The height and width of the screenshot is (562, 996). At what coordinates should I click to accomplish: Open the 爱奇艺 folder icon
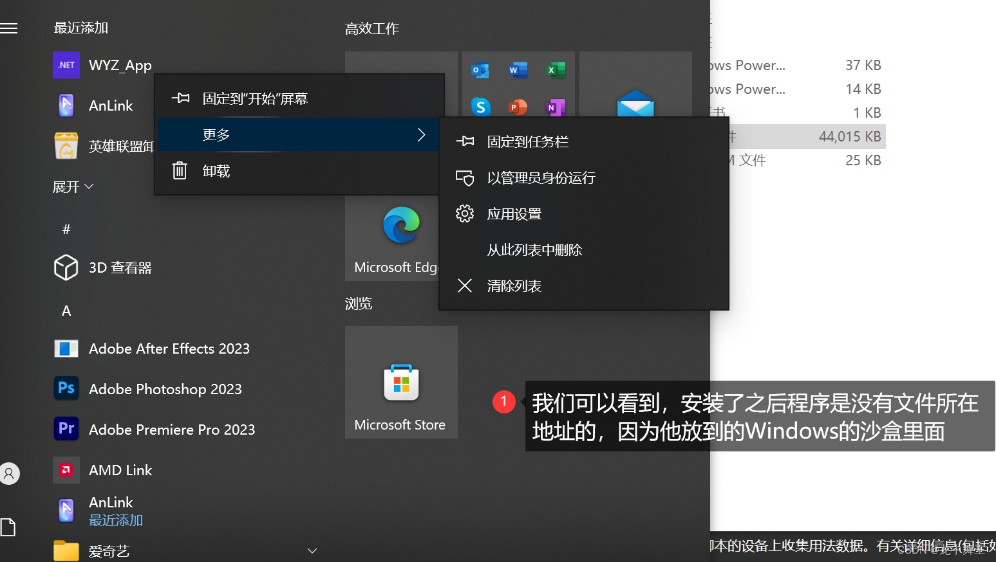tap(66, 551)
